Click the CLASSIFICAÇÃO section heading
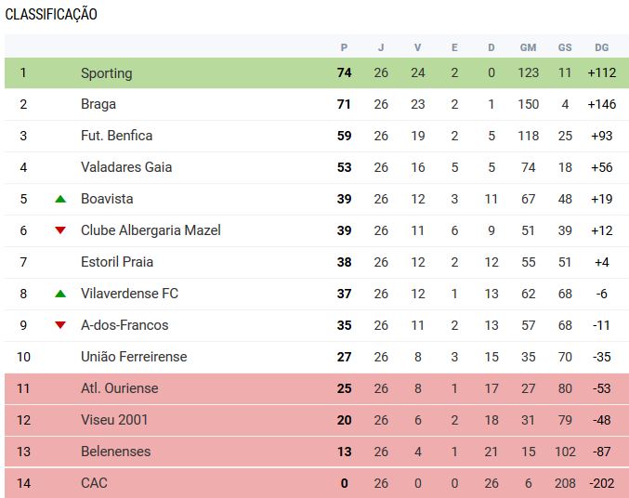629x498 pixels. [51, 15]
